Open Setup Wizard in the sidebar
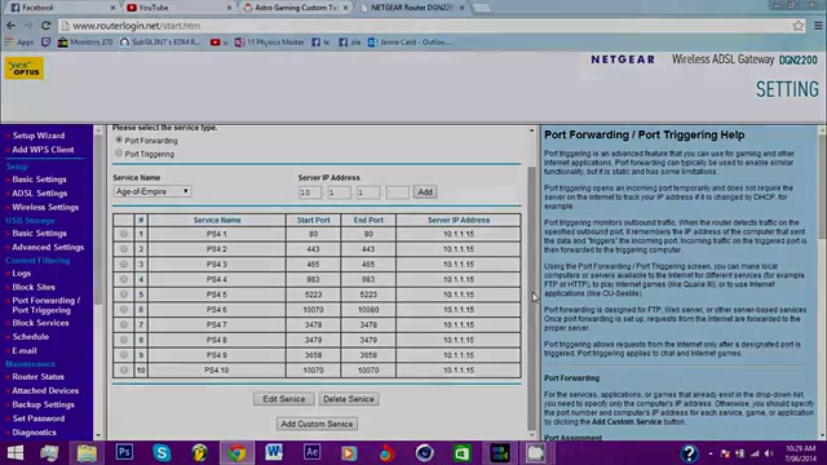This screenshot has width=827, height=465. coord(39,136)
